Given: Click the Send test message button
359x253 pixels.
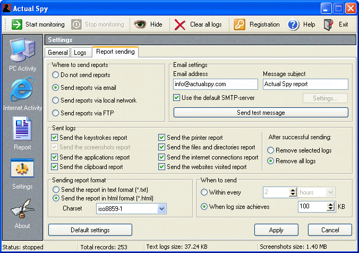Looking at the screenshot, I should [261, 113].
